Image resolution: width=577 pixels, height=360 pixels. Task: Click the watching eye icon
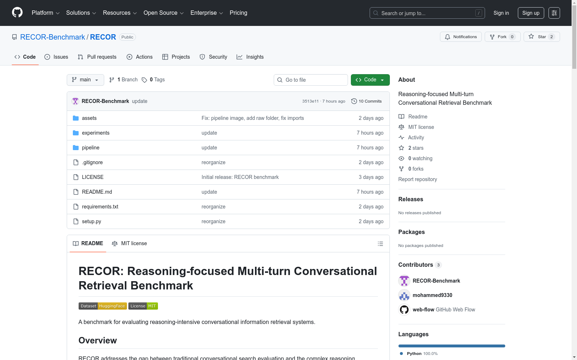401,158
